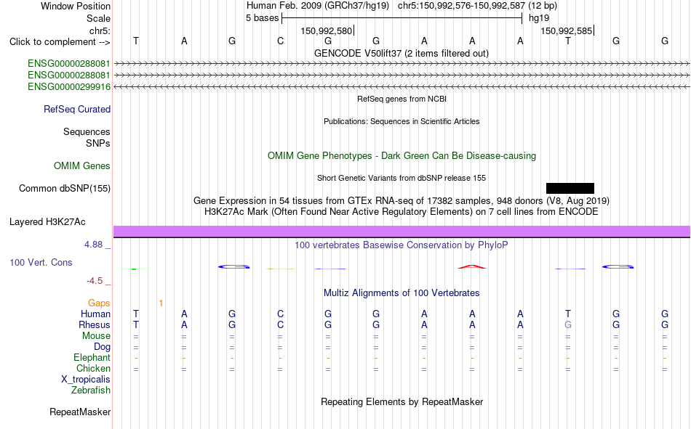Click the gray mismatched G in Rhesus row
The height and width of the screenshot is (429, 691).
(x=567, y=324)
